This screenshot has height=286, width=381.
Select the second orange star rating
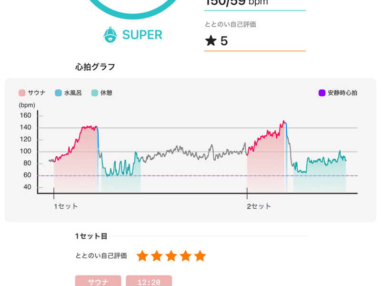click(x=157, y=256)
